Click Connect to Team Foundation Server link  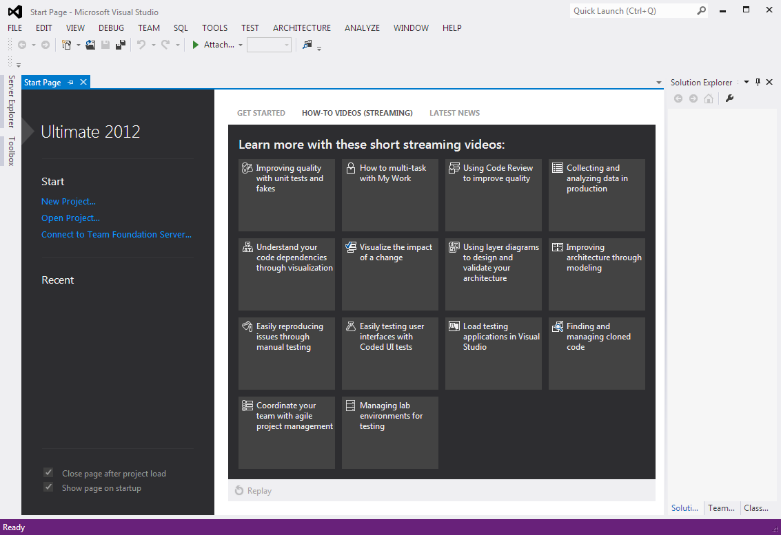click(x=116, y=234)
